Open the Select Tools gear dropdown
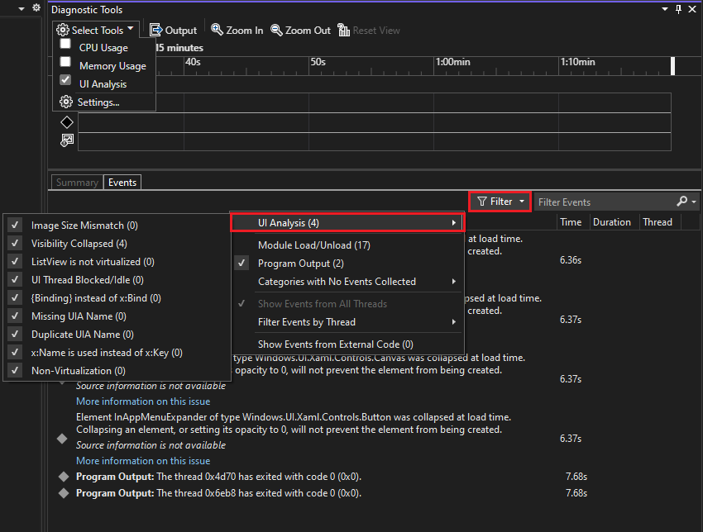Viewport: 703px width, 532px height. tap(94, 29)
